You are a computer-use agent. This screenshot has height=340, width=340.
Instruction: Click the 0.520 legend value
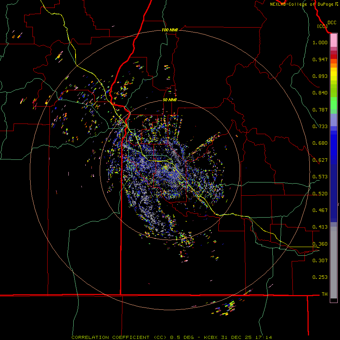pos(320,194)
